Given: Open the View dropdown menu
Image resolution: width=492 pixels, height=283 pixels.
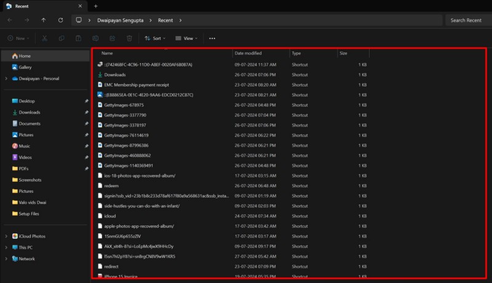Looking at the screenshot, I should [x=186, y=38].
